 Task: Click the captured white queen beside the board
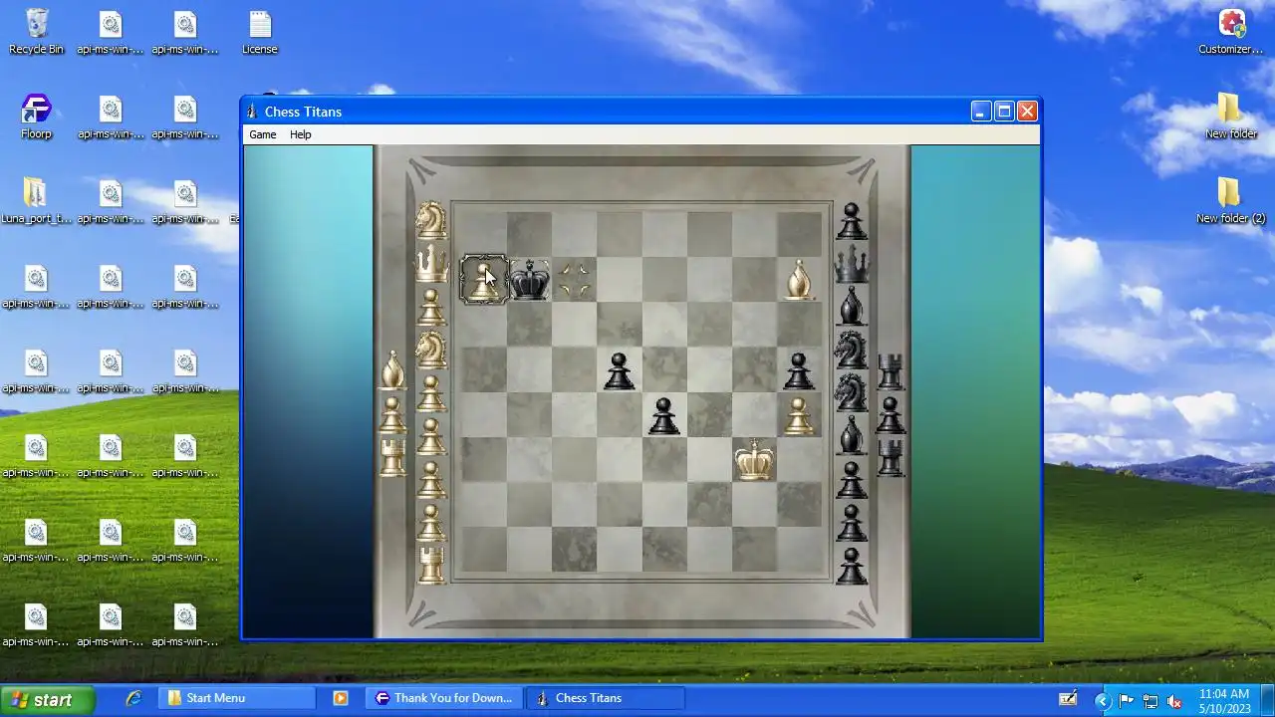[430, 263]
